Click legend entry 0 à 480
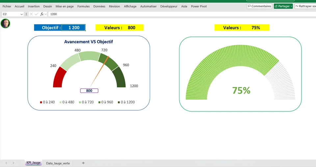The height and width of the screenshot is (167, 316). coord(67,102)
